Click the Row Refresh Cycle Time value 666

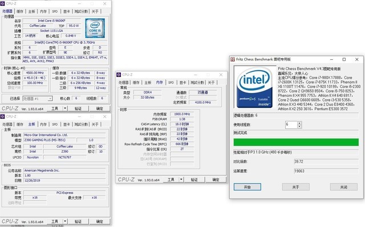[x=182, y=144]
